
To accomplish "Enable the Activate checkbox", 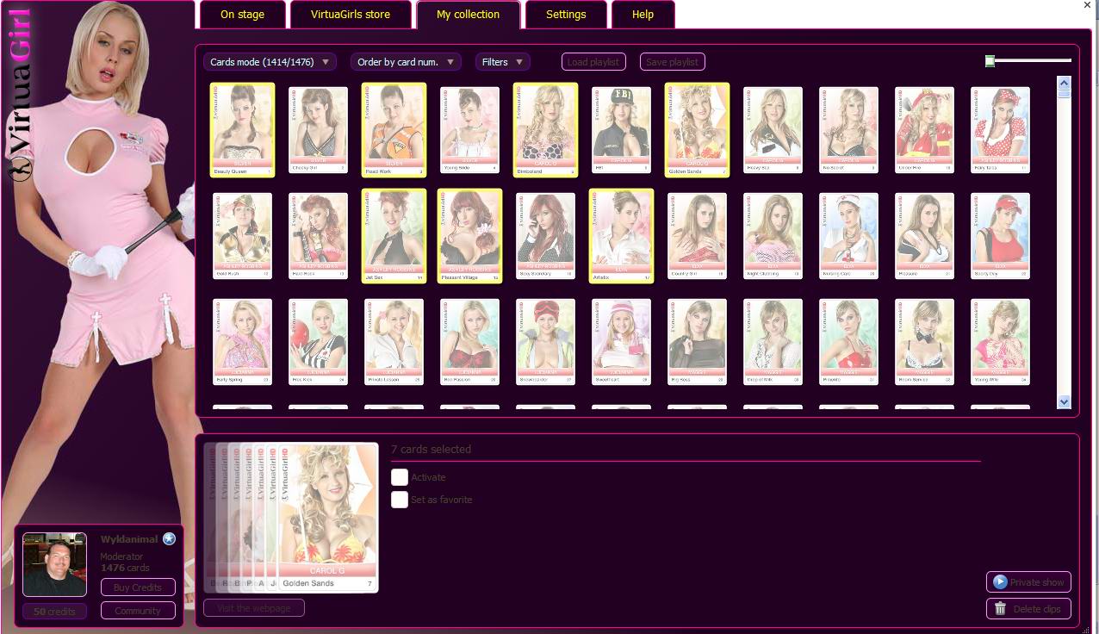I will point(399,477).
